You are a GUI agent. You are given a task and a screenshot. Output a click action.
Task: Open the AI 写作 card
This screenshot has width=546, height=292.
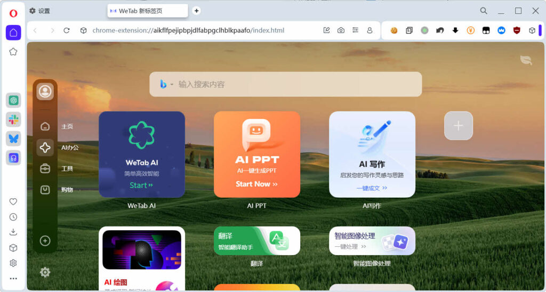click(372, 154)
